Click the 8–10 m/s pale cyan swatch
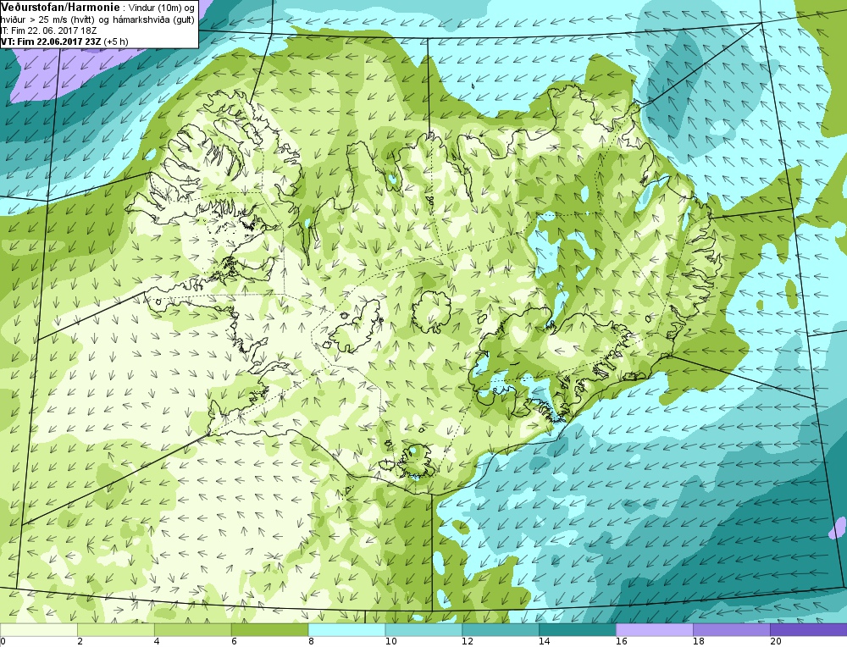 (346, 630)
